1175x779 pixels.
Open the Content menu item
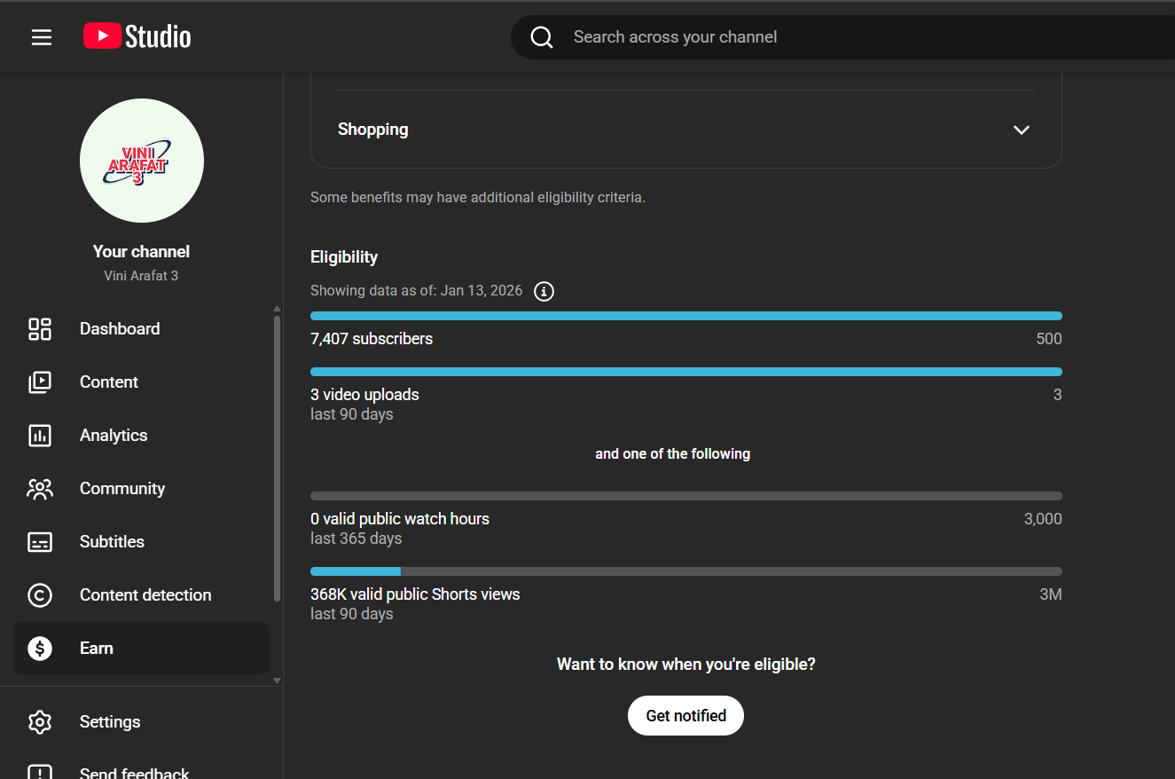109,382
